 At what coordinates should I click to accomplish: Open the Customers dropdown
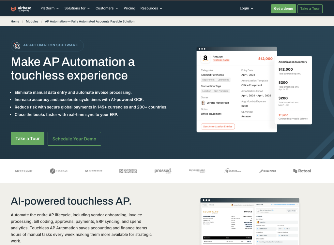click(x=107, y=8)
